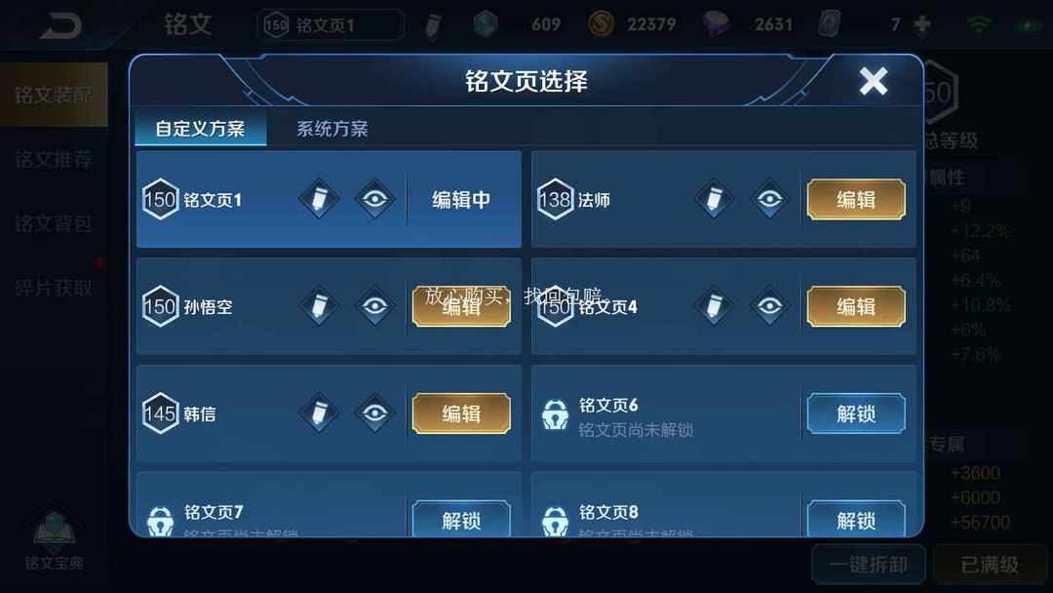Preview 韩信 page with the eye icon
This screenshot has width=1053, height=593.
click(x=374, y=413)
